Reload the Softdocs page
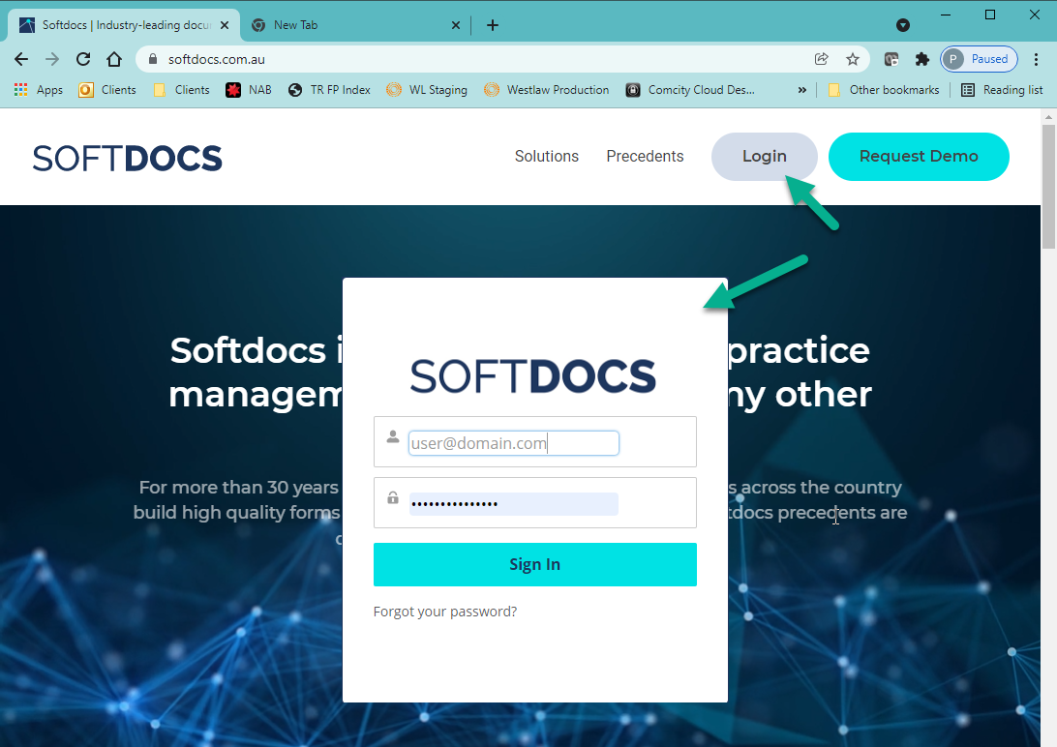Screen dimensions: 1057x747 tap(83, 59)
